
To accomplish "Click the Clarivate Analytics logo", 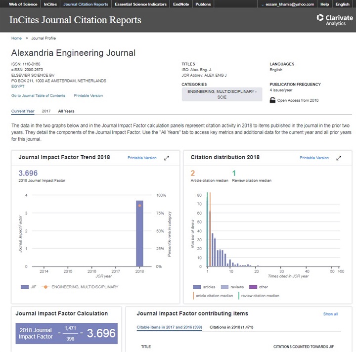I will [335, 20].
